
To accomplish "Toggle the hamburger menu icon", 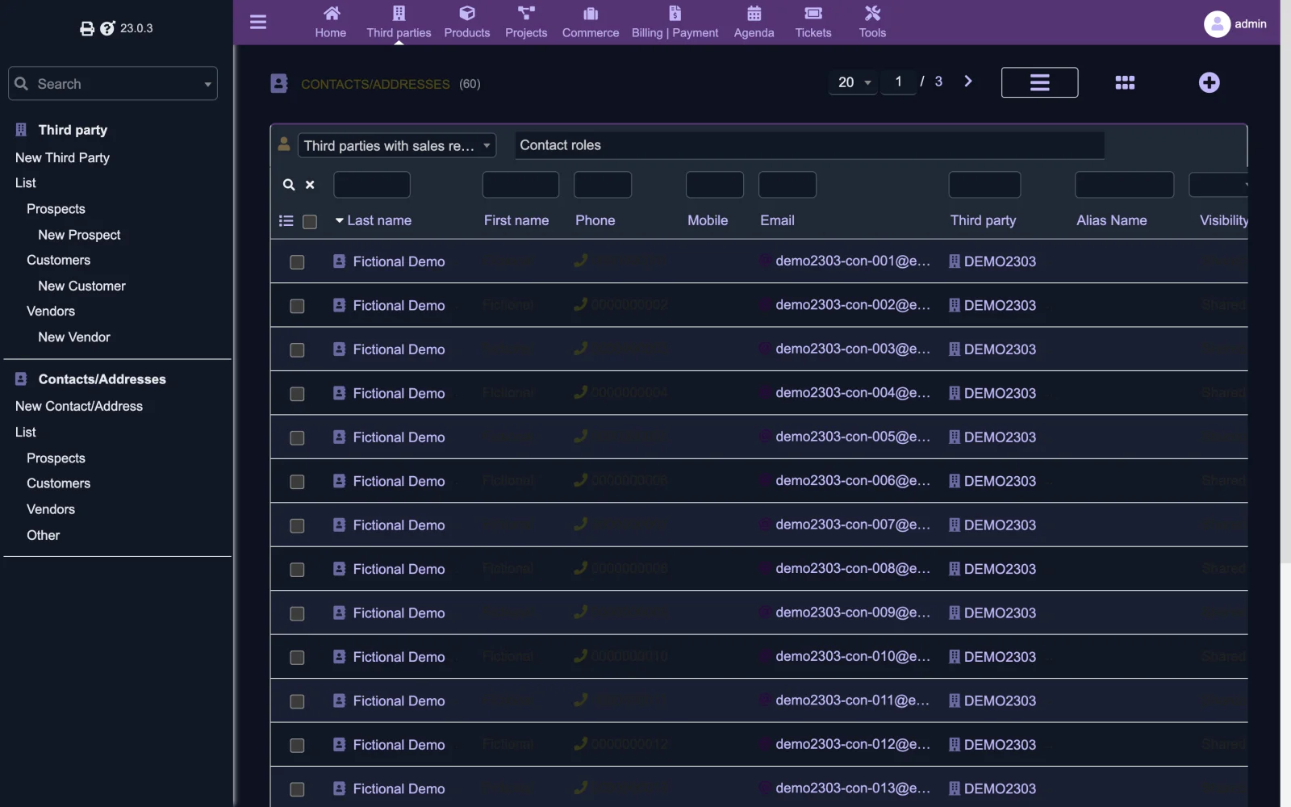I will 258,22.
